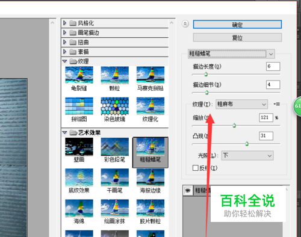301x237 pixels.
Task: Expand the 风格化 filter folder
Action: [64, 23]
